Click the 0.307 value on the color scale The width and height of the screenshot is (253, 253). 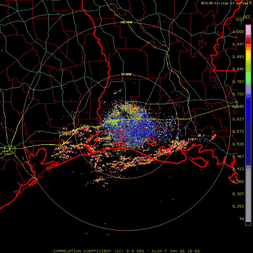click(x=238, y=194)
